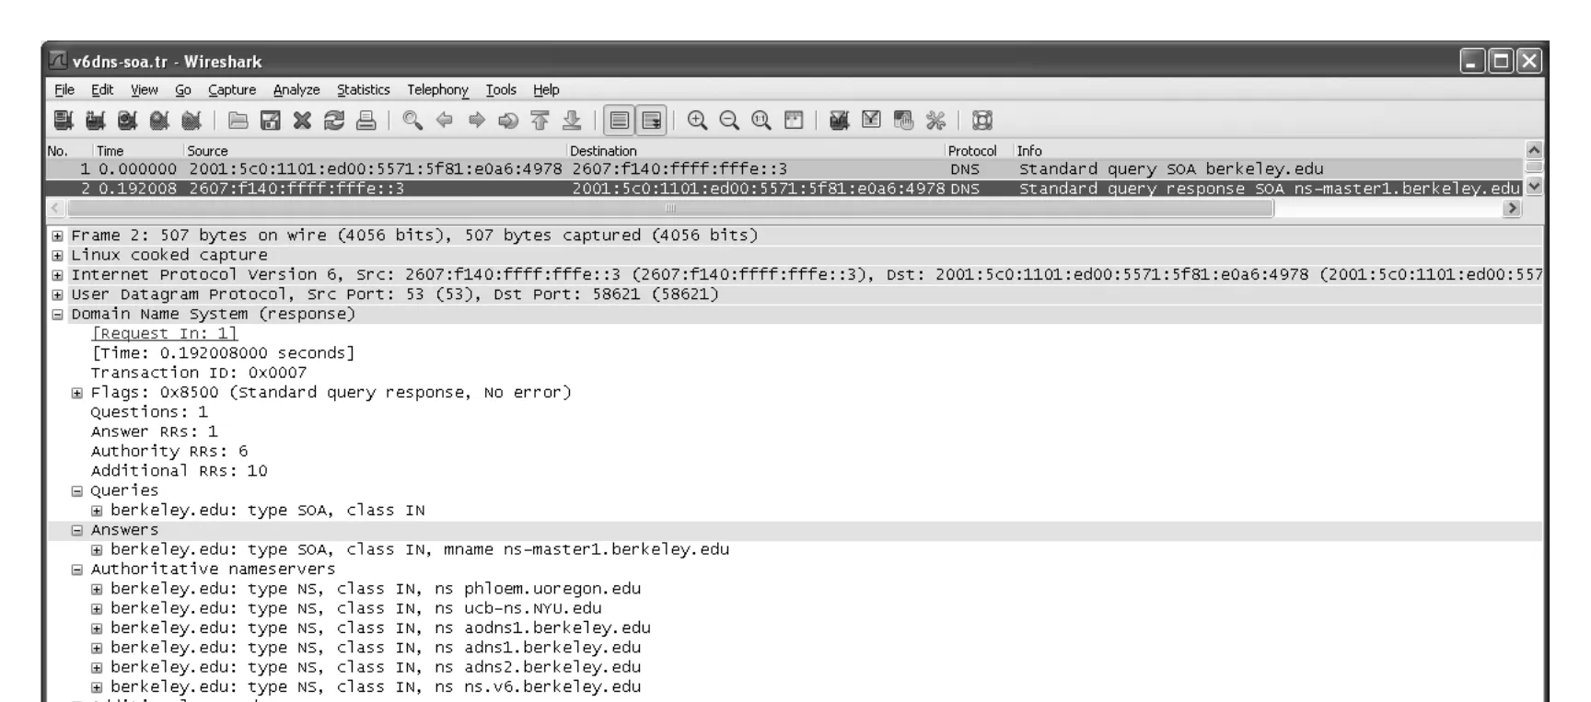
Task: Open coloring rules editor
Action: coord(903,121)
